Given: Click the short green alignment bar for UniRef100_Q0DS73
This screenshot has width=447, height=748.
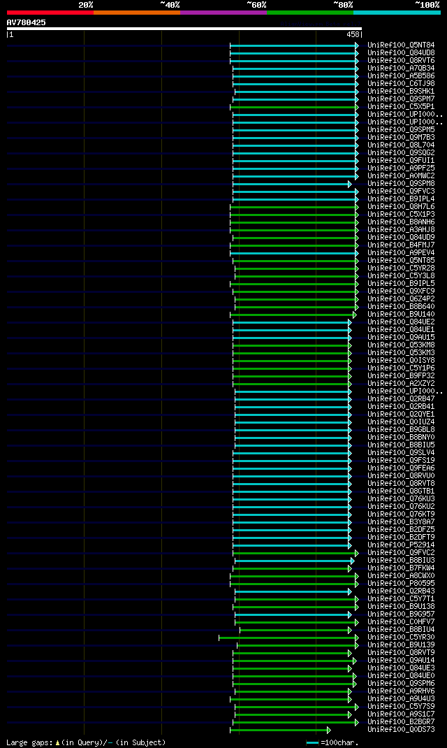Looking at the screenshot, I should click(280, 730).
